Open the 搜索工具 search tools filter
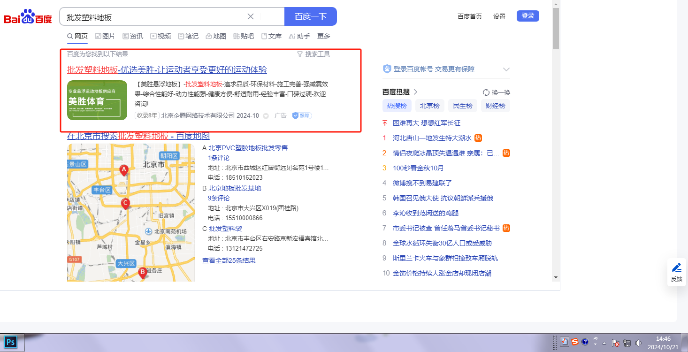 click(x=313, y=54)
